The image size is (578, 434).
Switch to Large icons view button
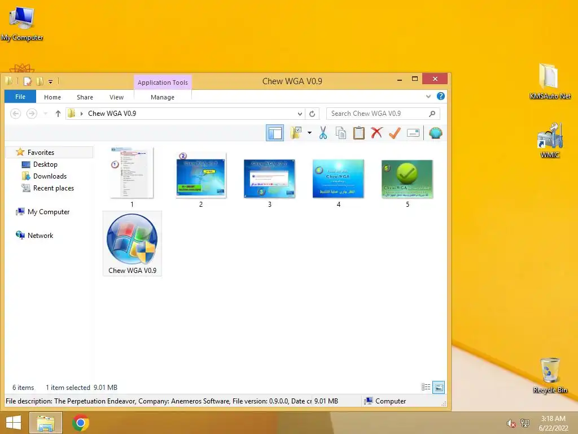click(x=439, y=387)
